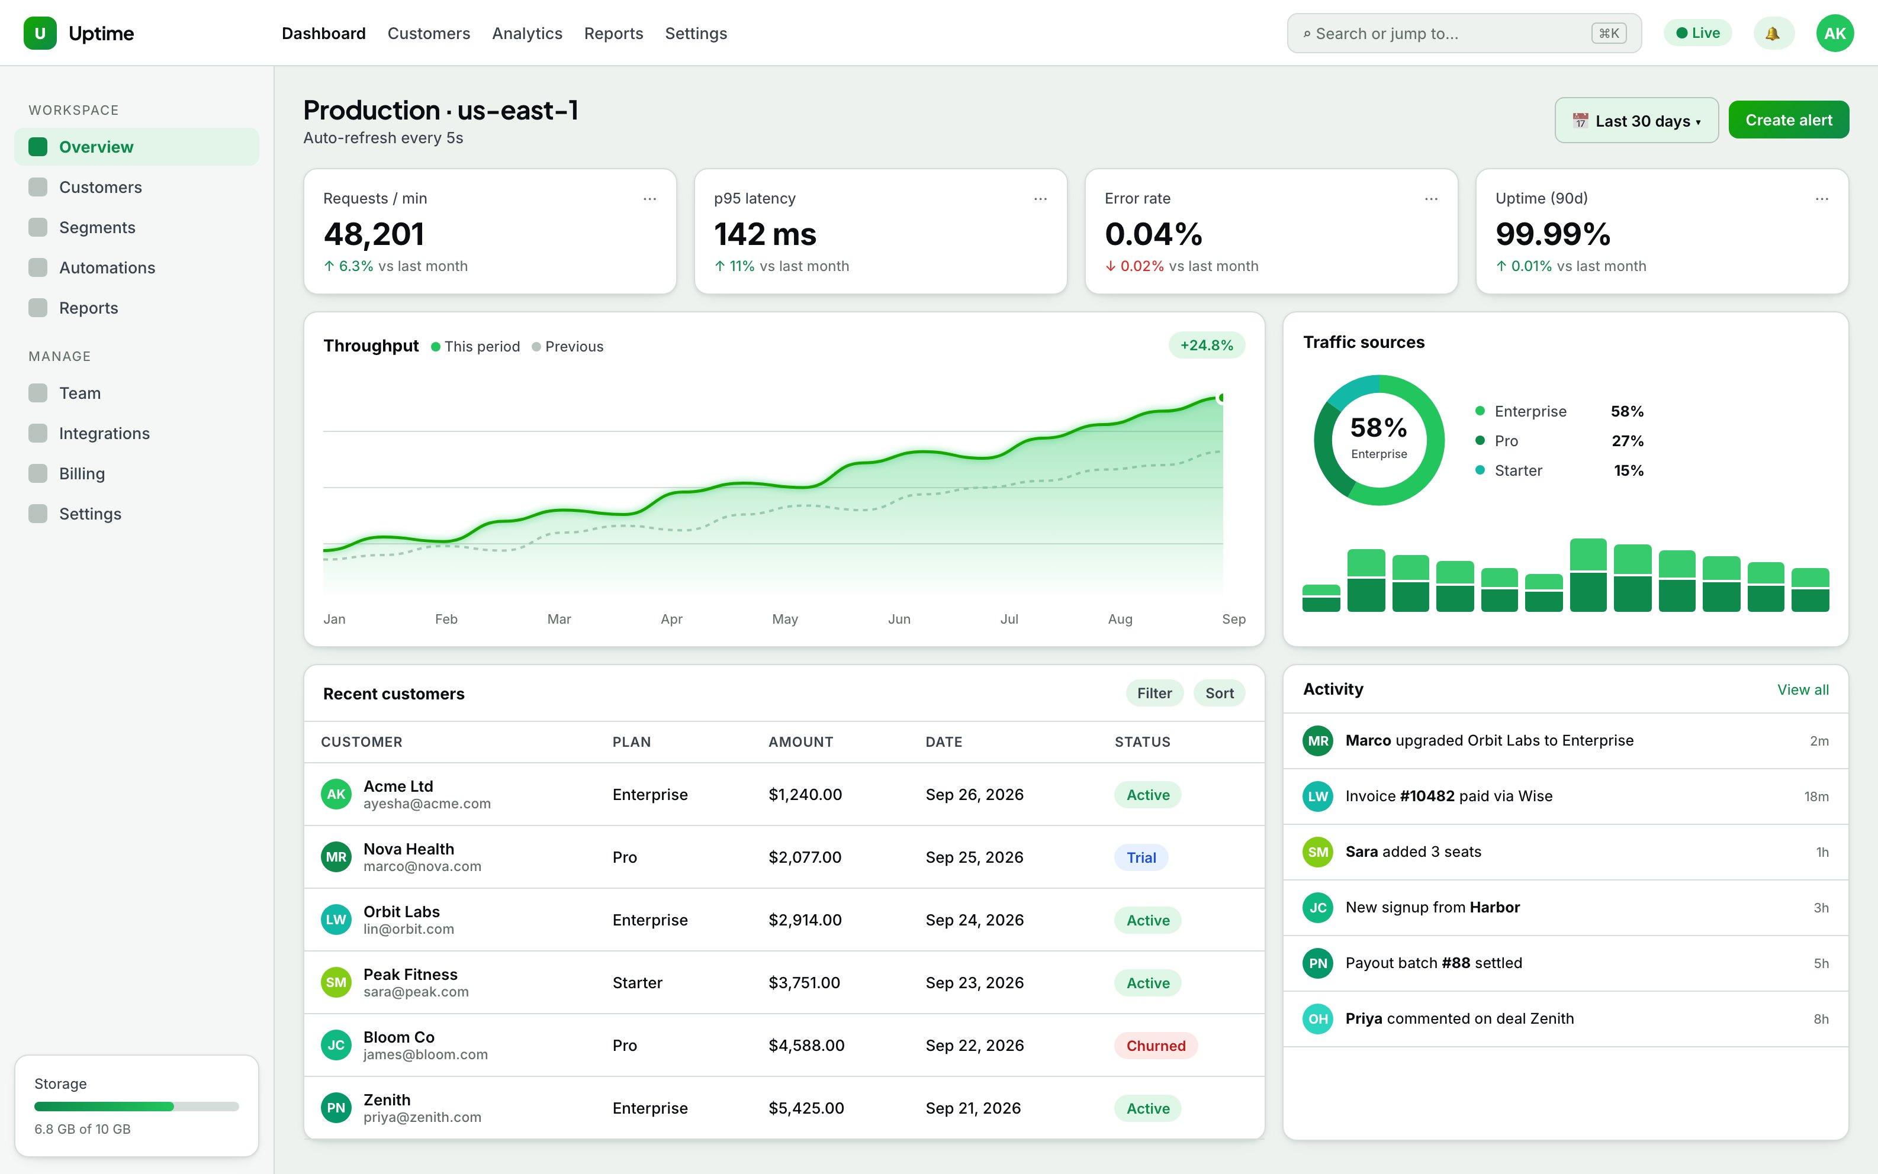1878x1174 pixels.
Task: Open the Sort options for Recent customers
Action: [x=1220, y=694]
